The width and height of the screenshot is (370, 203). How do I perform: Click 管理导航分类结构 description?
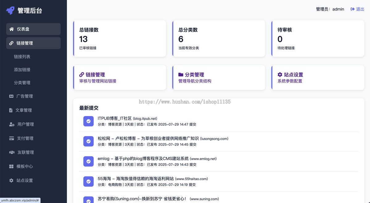[195, 81]
